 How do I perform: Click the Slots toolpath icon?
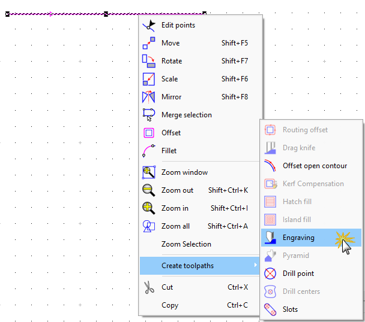pyautogui.click(x=270, y=309)
